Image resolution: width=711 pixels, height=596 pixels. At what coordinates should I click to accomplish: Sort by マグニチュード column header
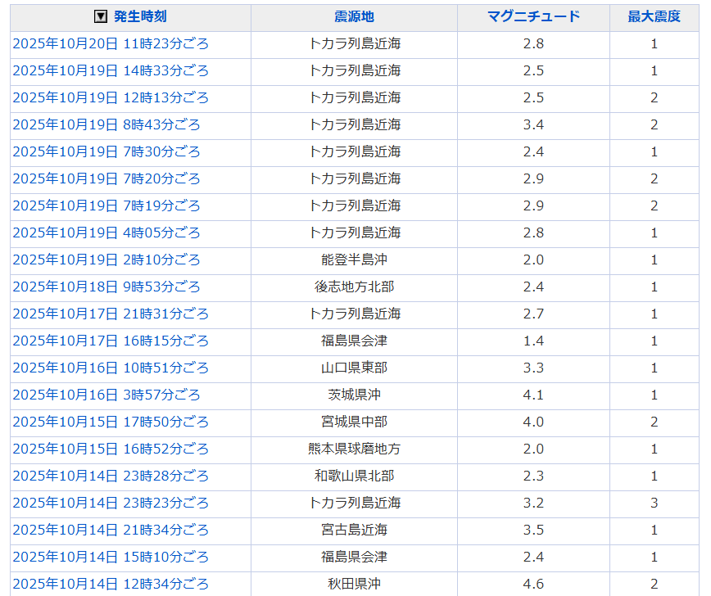(x=533, y=16)
